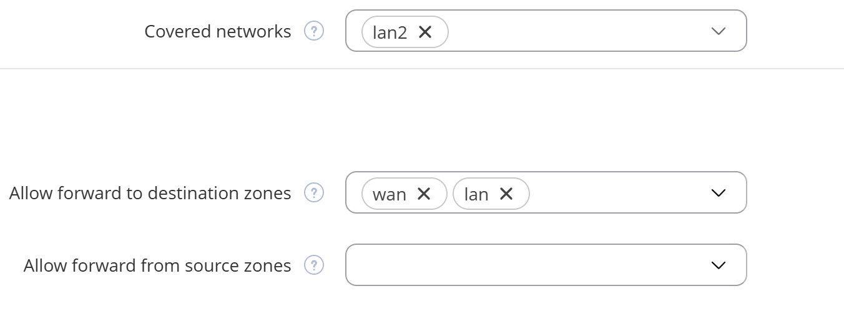This screenshot has height=336, width=844.
Task: Remove the lan2 network tag
Action: point(425,32)
